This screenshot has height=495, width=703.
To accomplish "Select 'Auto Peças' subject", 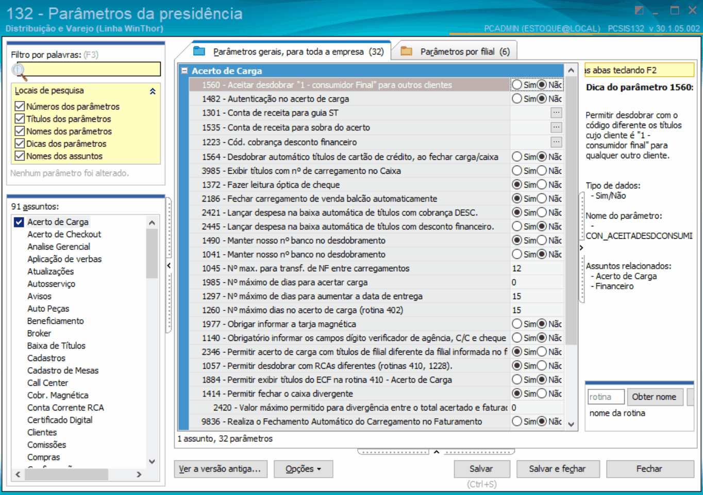I will [x=48, y=308].
